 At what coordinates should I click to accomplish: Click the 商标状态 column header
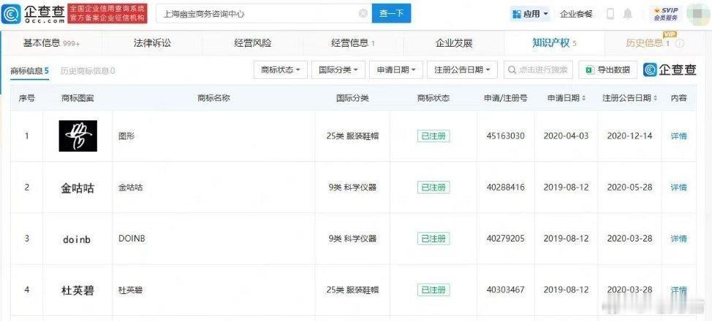pos(433,98)
